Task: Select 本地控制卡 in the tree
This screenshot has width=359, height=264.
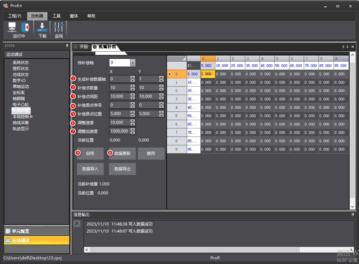Action: coord(23,117)
